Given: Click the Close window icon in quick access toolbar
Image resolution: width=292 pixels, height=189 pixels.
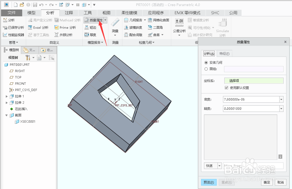Looking at the screenshot, I should pos(78,5).
